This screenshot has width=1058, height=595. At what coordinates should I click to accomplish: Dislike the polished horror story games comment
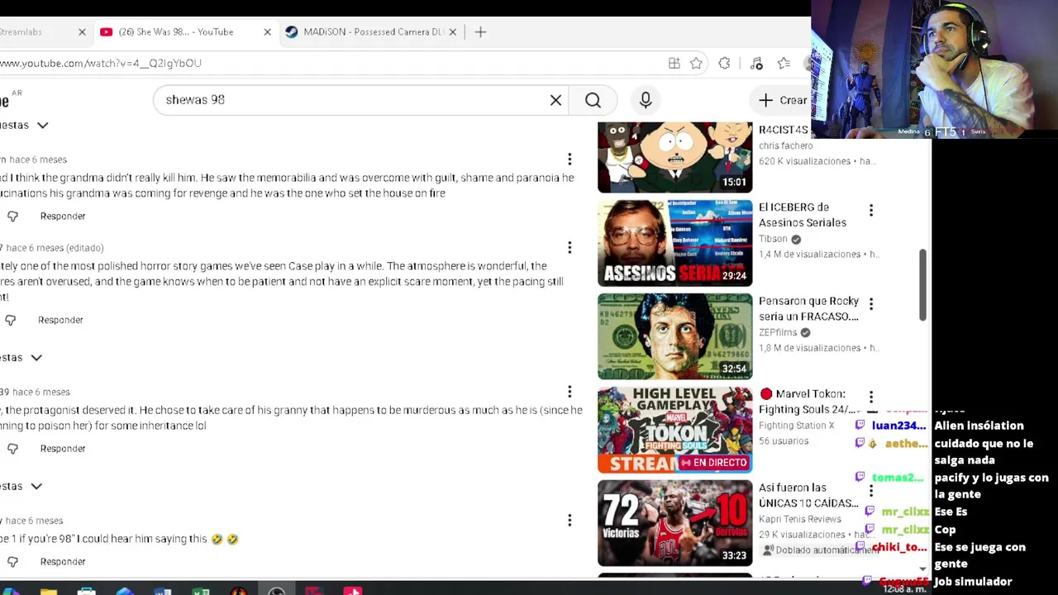point(10,321)
